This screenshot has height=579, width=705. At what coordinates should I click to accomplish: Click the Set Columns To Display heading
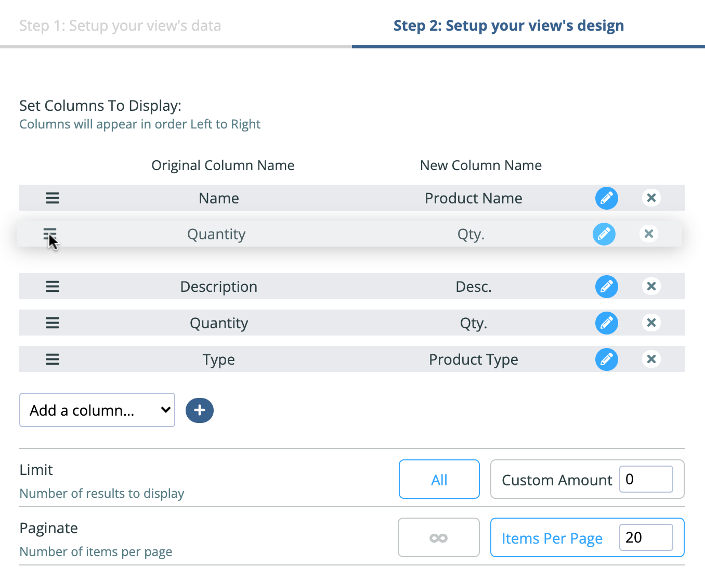(100, 106)
